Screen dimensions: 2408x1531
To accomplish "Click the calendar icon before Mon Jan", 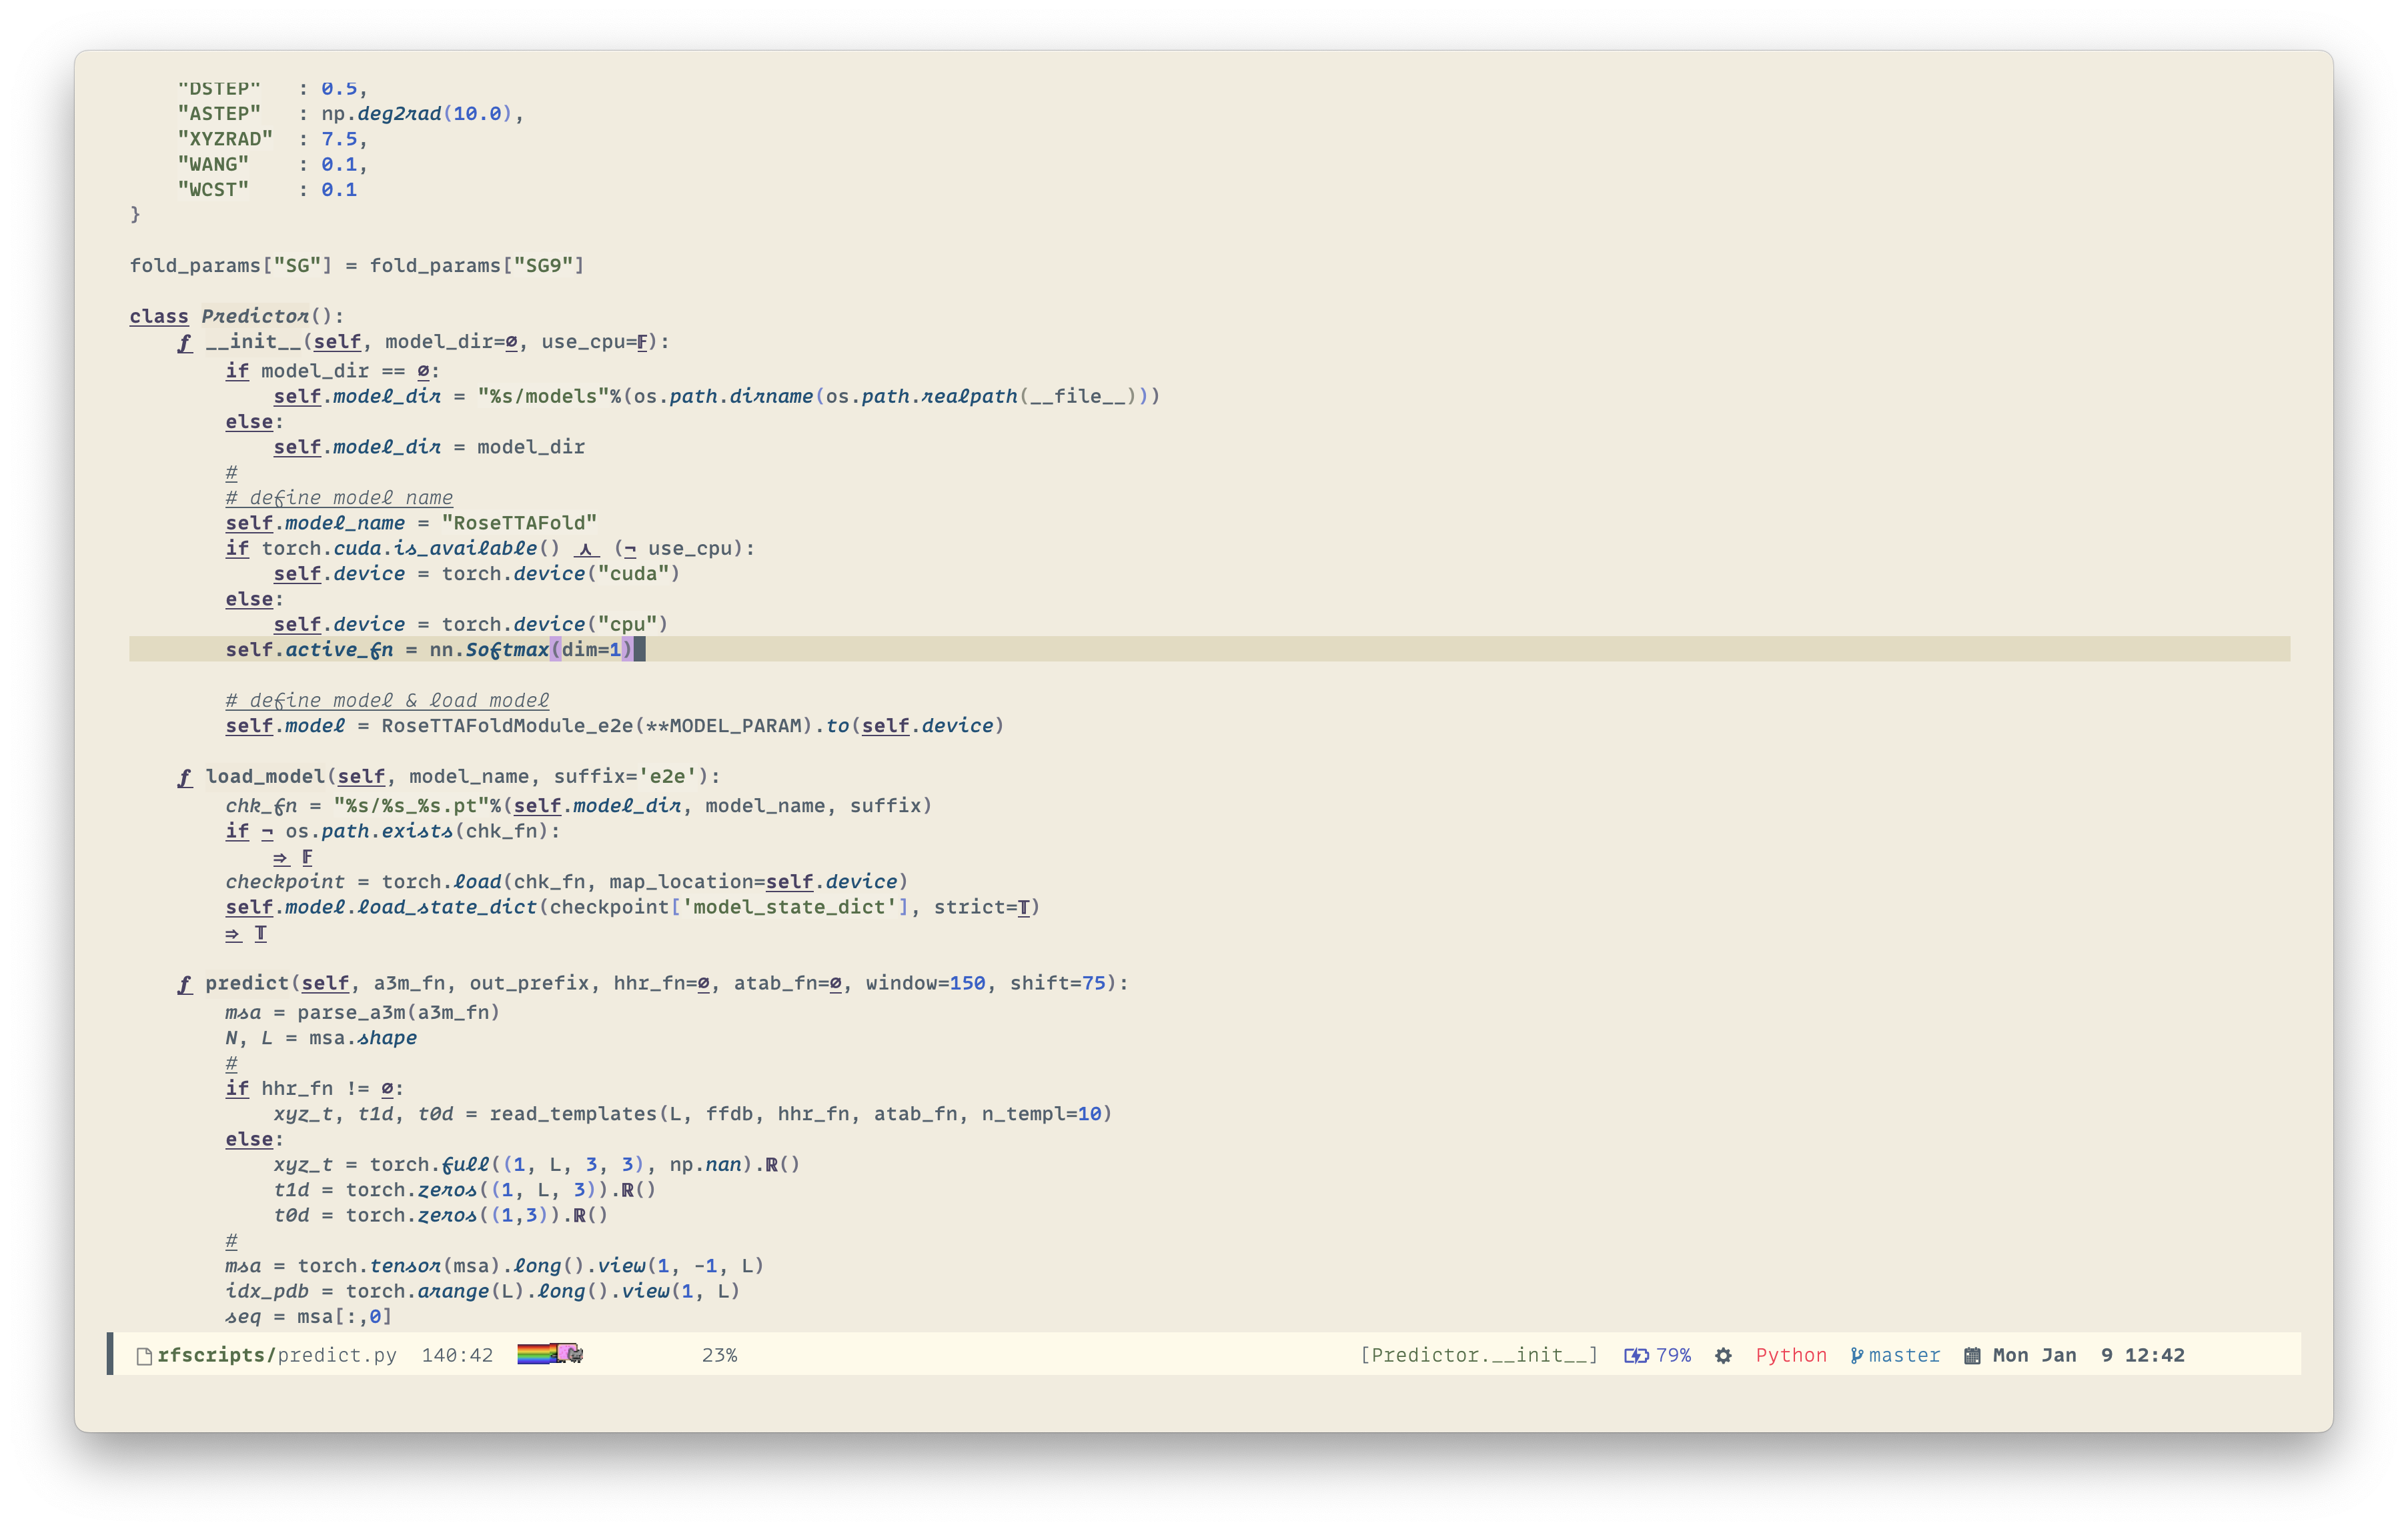I will [1972, 1356].
